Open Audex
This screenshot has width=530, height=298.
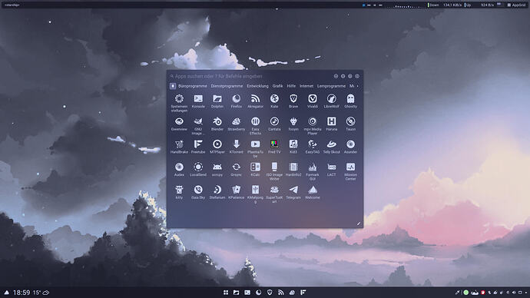click(x=179, y=170)
